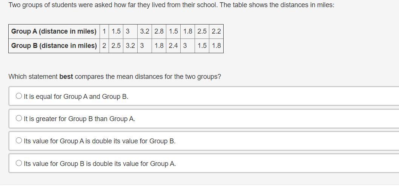
Task: Click Group B's first value cell '2'
Action: (104, 46)
